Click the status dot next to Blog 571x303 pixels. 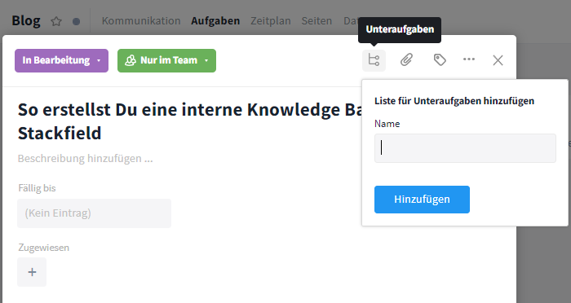pos(76,21)
